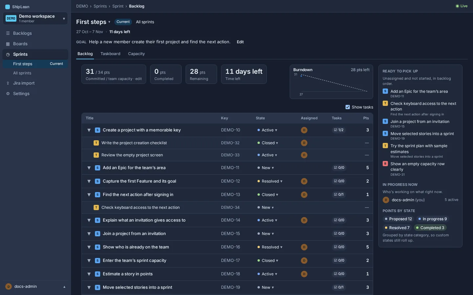The width and height of the screenshot is (473, 295).
Task: Uncheck the Show tasks checkbox
Action: pyautogui.click(x=348, y=107)
